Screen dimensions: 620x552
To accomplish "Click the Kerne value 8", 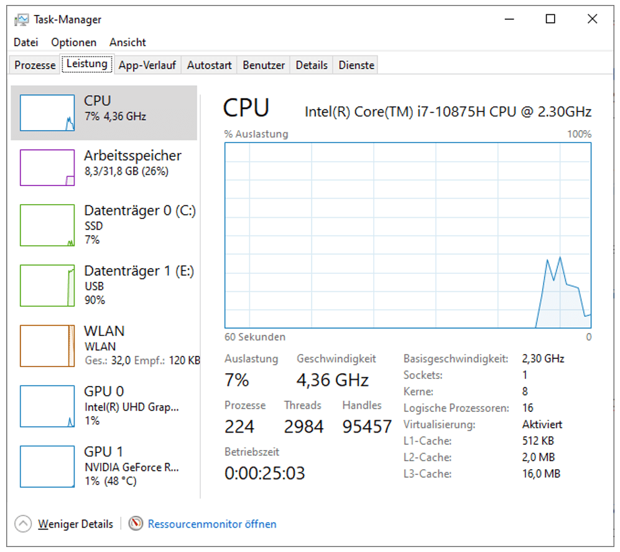I will 525,391.
